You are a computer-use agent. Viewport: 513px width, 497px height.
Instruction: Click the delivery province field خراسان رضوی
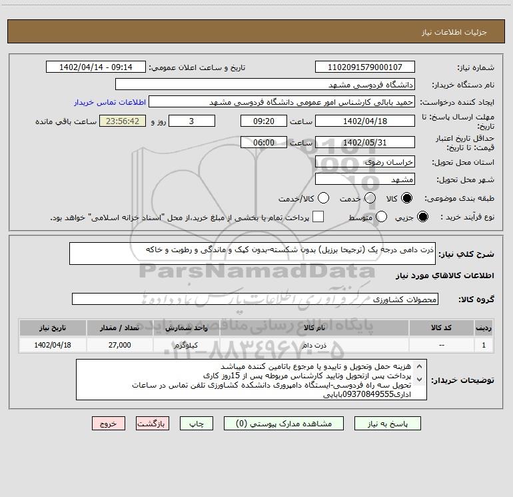tap(365, 162)
